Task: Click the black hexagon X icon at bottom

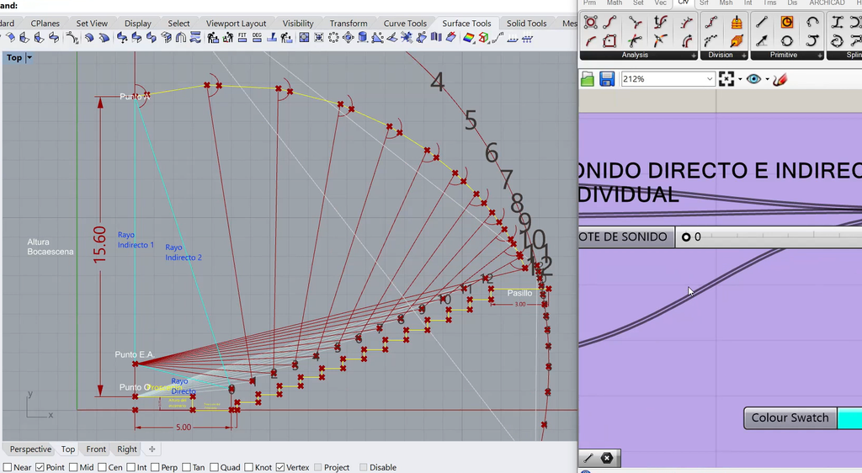Action: pyautogui.click(x=606, y=458)
